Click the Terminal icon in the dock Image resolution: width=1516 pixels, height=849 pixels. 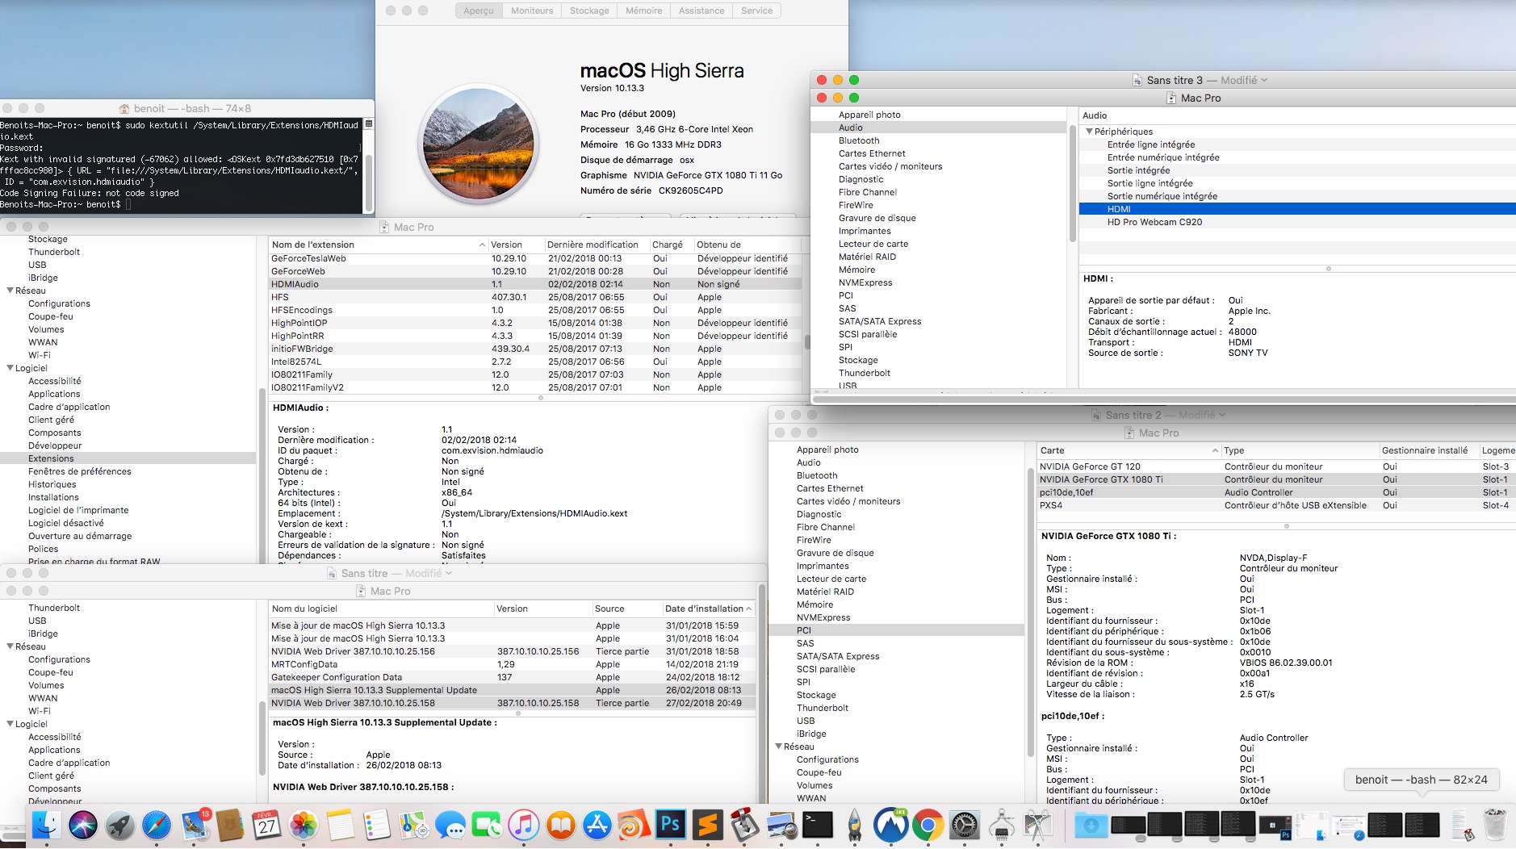pyautogui.click(x=818, y=826)
